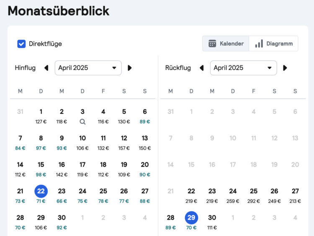Select Hinflug April 5 for 130 €

click(x=124, y=116)
